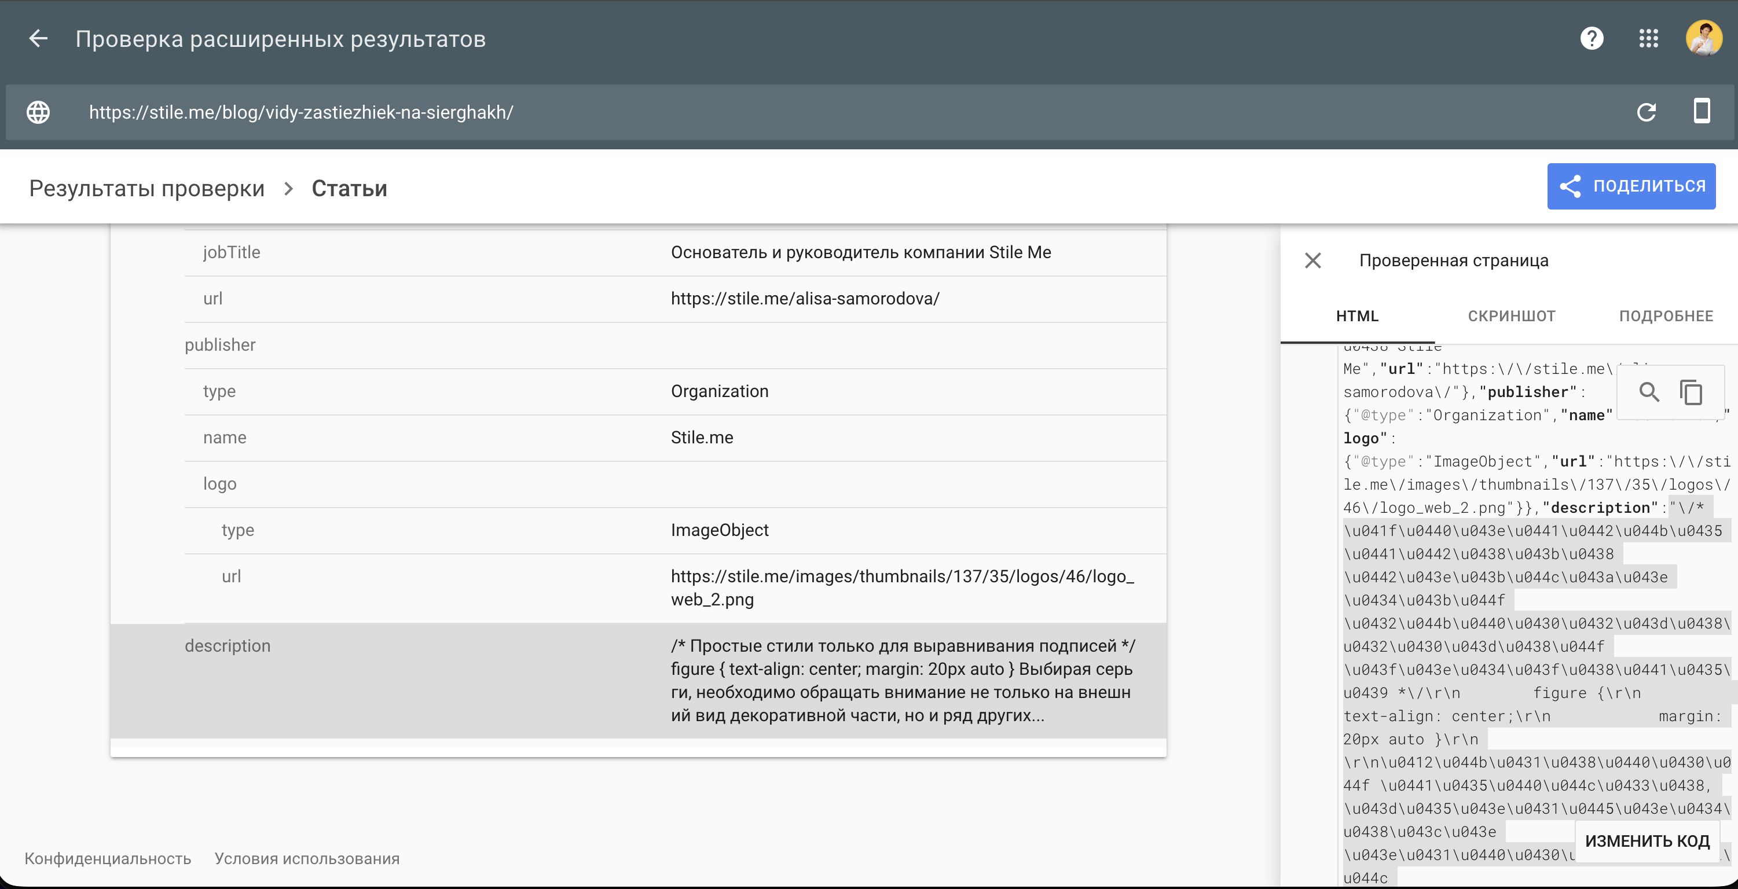This screenshot has height=889, width=1738.
Task: Select the HTML tab
Action: coord(1357,315)
